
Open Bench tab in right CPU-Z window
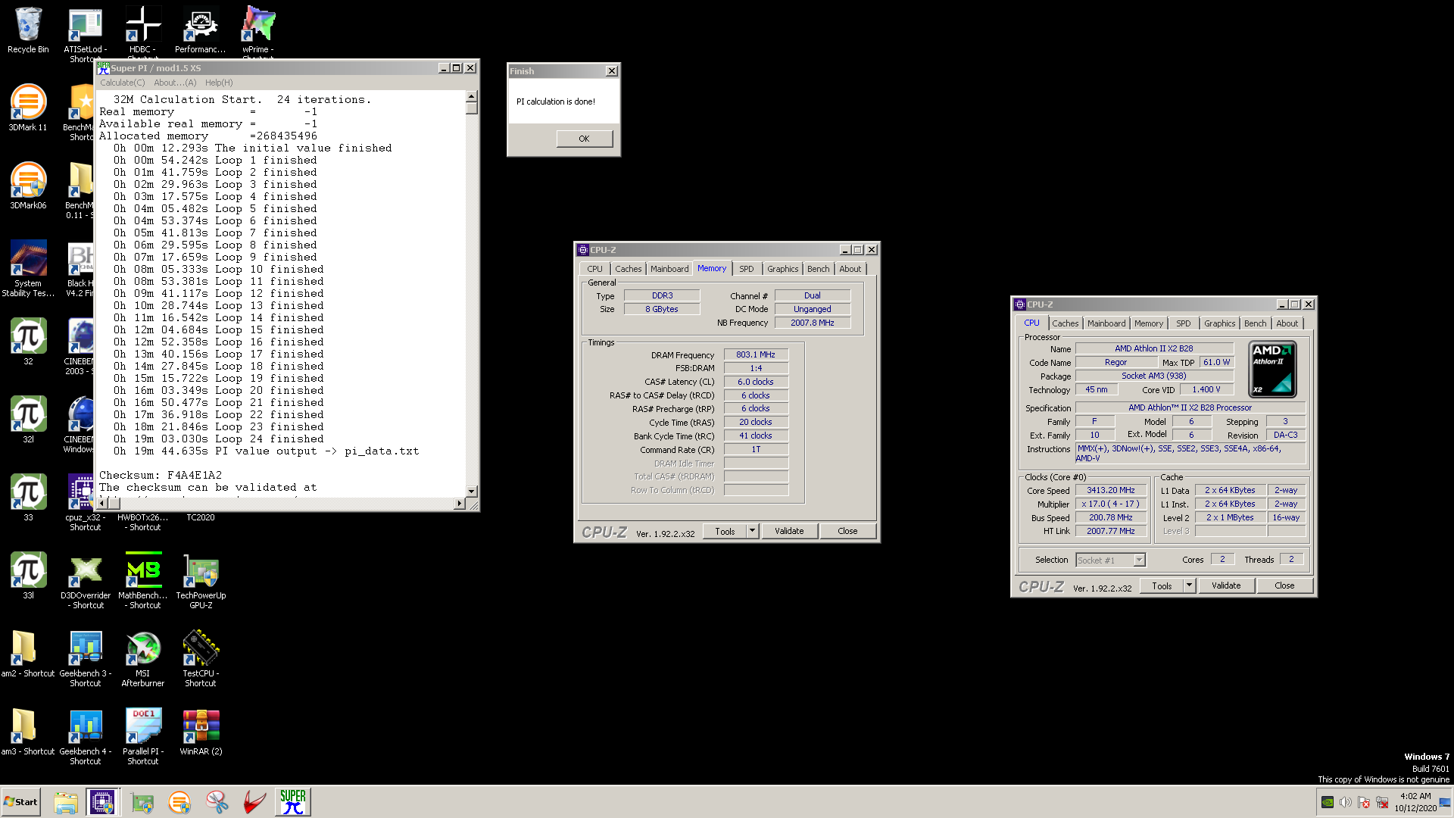(1255, 323)
